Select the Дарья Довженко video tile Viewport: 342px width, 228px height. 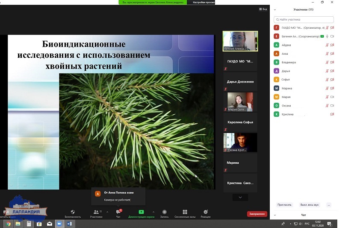point(240,82)
